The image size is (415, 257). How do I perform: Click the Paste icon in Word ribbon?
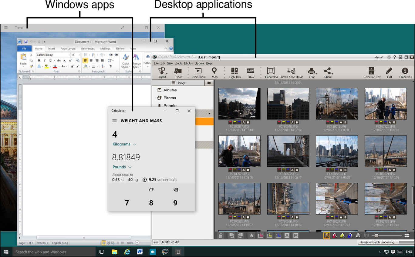(x=23, y=57)
